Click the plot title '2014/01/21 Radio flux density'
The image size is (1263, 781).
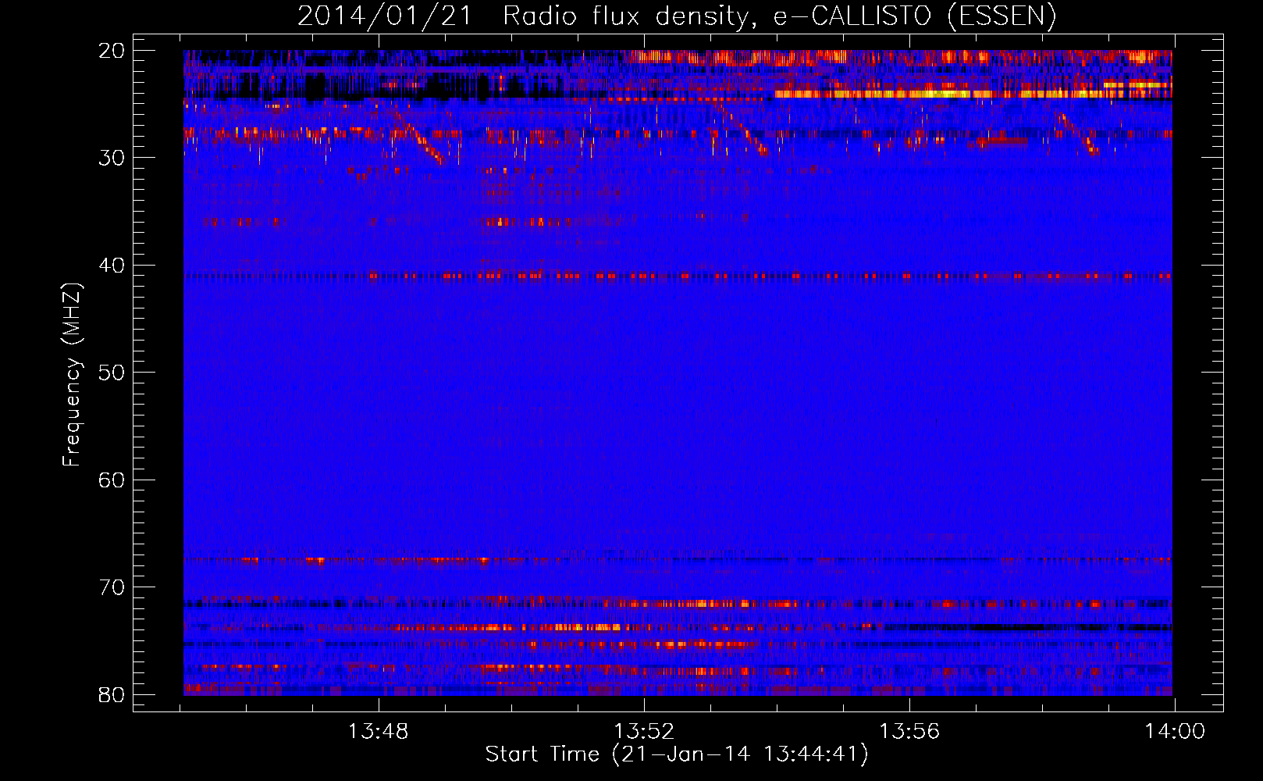pyautogui.click(x=523, y=16)
